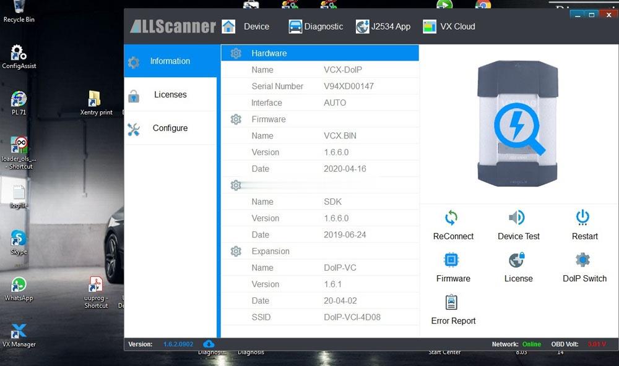This screenshot has width=619, height=366.
Task: Click the Device Test label
Action: pos(519,236)
